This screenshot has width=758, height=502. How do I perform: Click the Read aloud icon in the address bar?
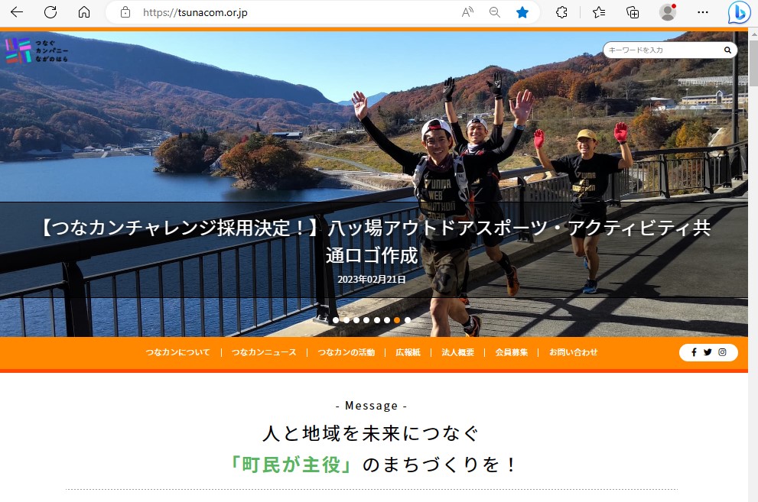[x=467, y=12]
